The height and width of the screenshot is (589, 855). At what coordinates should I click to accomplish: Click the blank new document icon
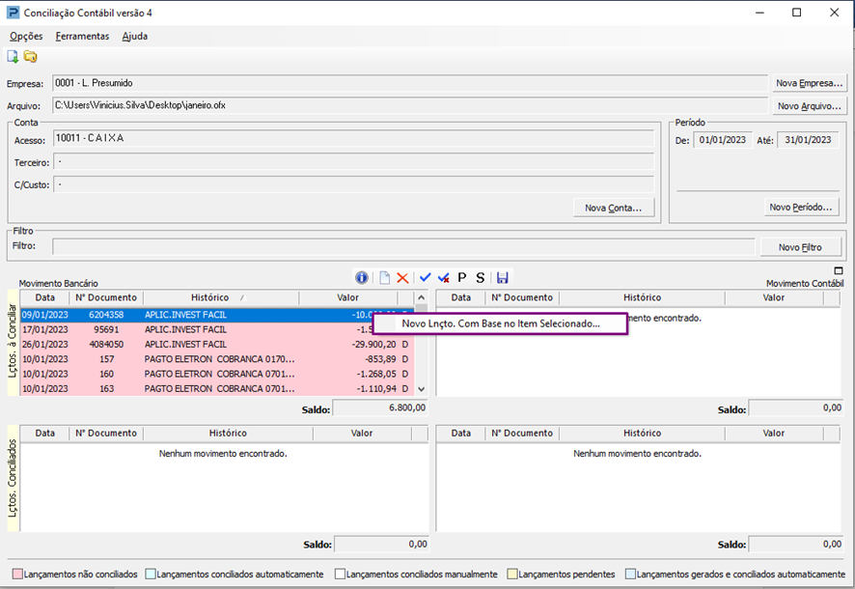384,278
